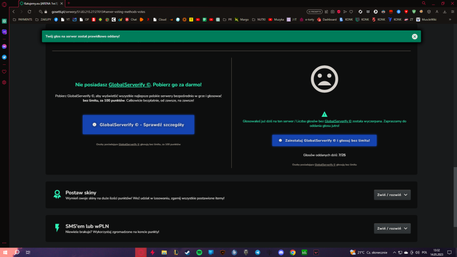This screenshot has height=257, width=457.
Task: Open the NUTKI bookmark folder
Action: pos(259,20)
